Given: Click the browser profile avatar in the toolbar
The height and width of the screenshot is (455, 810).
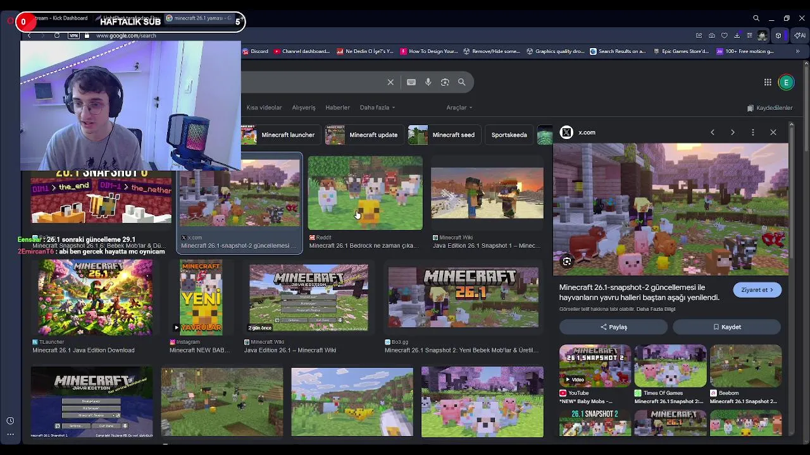Looking at the screenshot, I should 763,35.
